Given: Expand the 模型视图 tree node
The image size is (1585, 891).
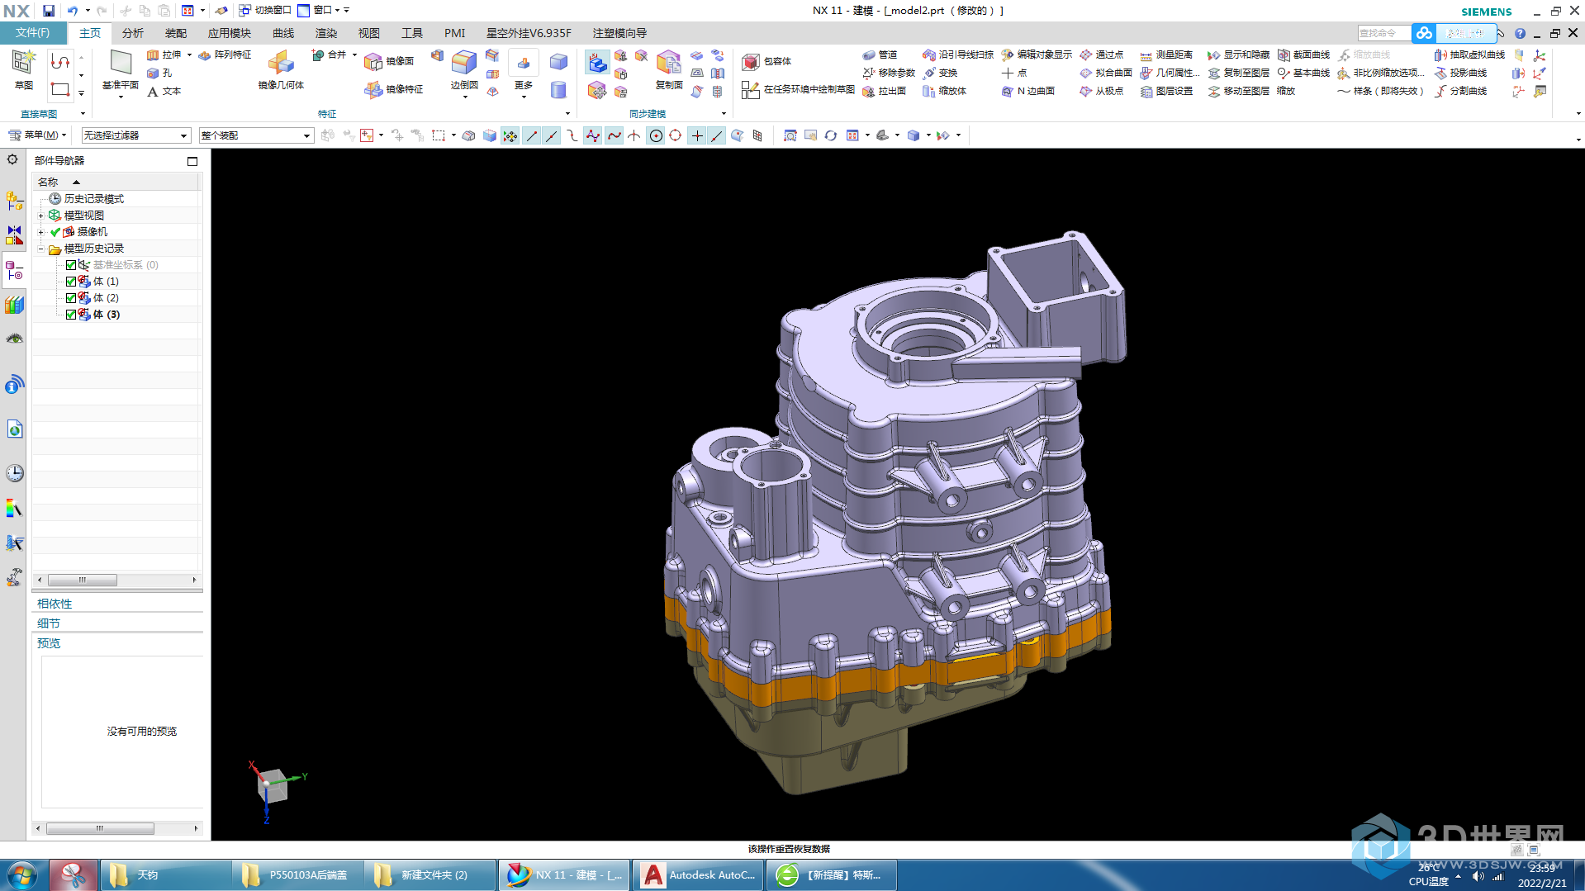Looking at the screenshot, I should pos(40,216).
